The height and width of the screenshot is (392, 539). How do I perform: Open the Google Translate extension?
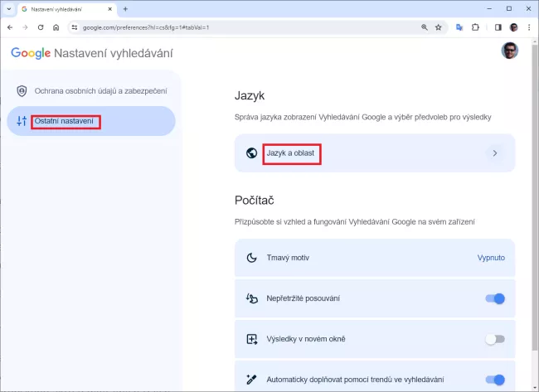[459, 27]
